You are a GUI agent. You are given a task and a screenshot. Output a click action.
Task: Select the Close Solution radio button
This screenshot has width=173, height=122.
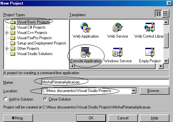tap(45, 99)
